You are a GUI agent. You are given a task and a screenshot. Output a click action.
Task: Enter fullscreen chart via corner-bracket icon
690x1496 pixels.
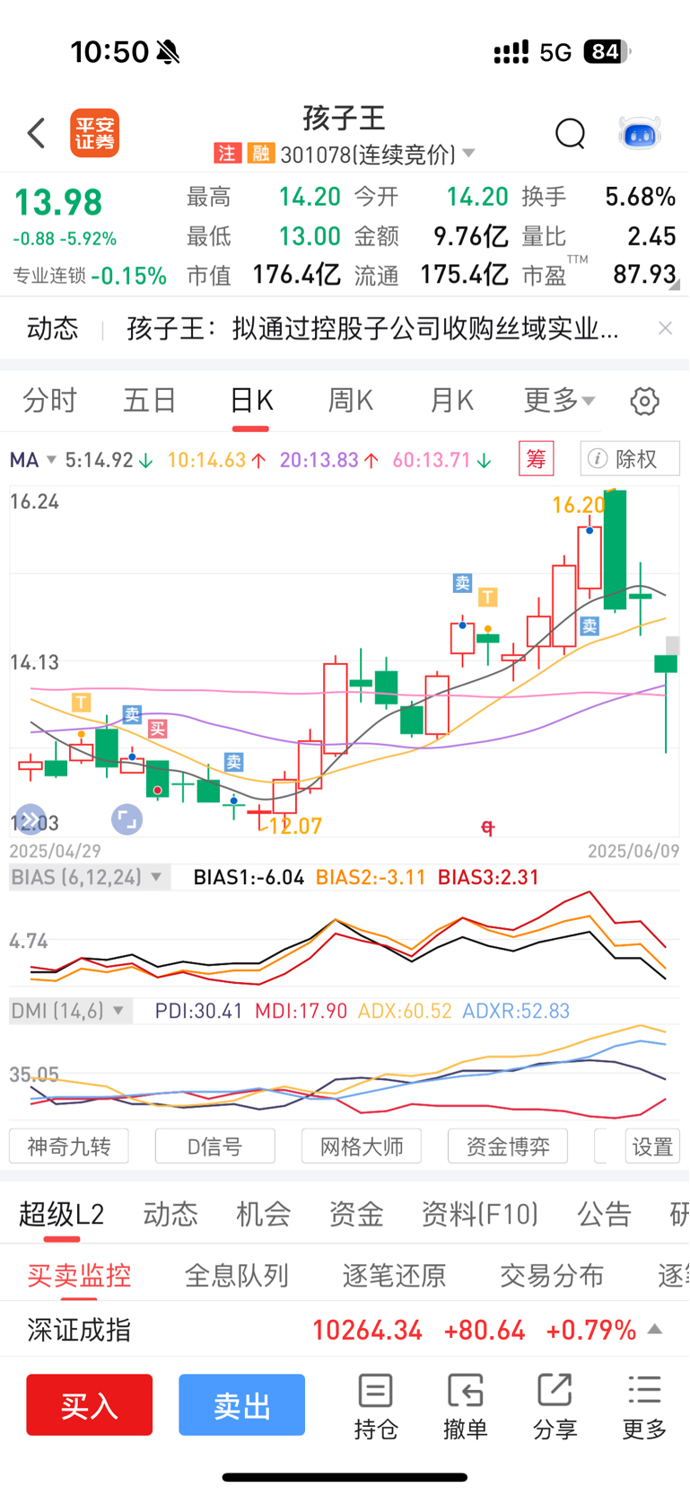pos(127,819)
